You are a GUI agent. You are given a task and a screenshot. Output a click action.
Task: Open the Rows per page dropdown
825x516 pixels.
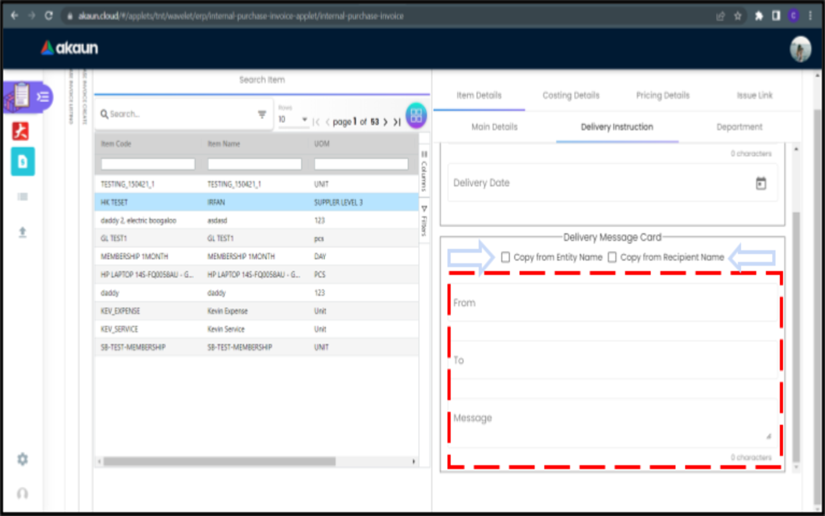(x=293, y=119)
